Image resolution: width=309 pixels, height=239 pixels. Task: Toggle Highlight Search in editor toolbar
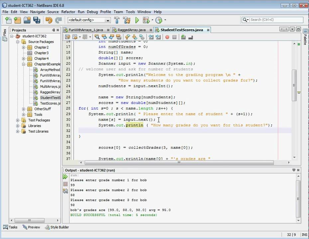119,37
